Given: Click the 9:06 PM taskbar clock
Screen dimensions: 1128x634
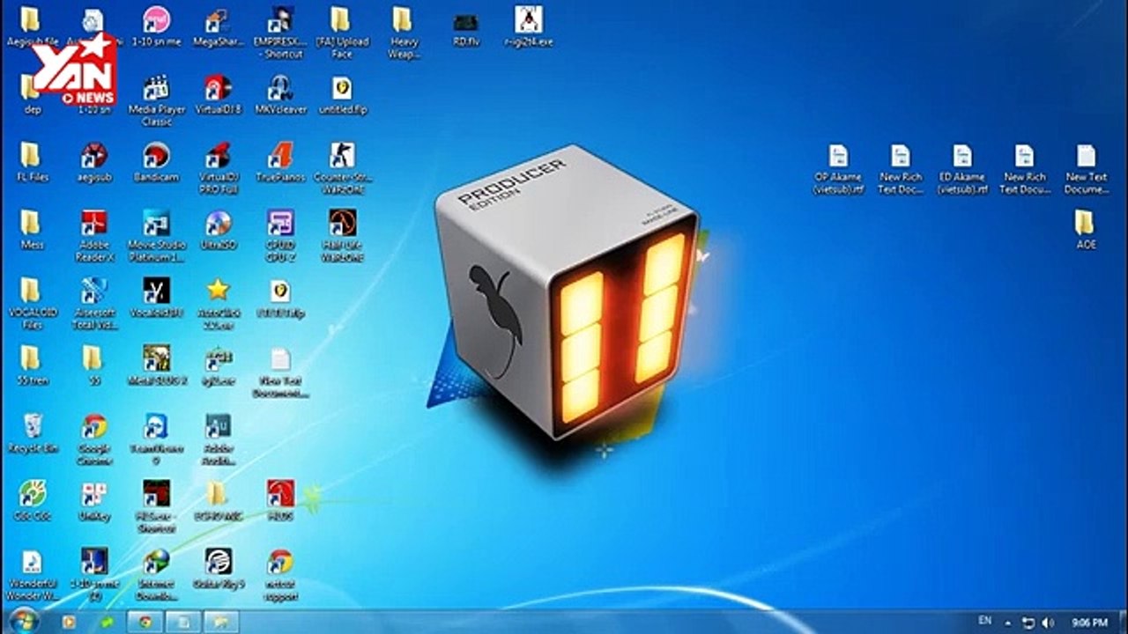Looking at the screenshot, I should pos(1089,623).
